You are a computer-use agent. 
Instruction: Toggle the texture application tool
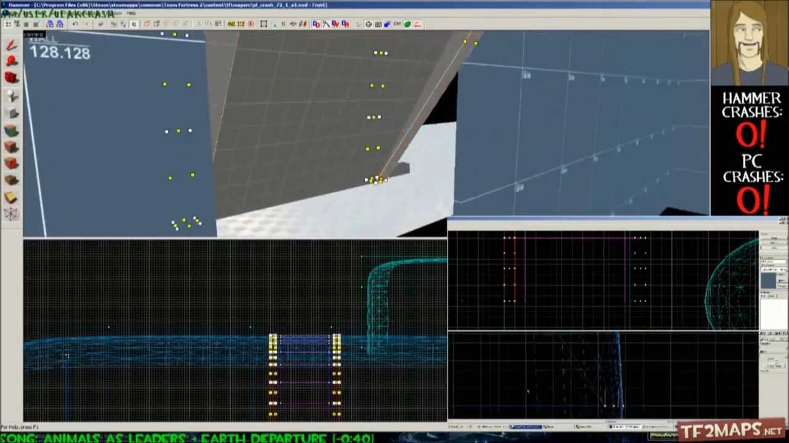(x=11, y=130)
